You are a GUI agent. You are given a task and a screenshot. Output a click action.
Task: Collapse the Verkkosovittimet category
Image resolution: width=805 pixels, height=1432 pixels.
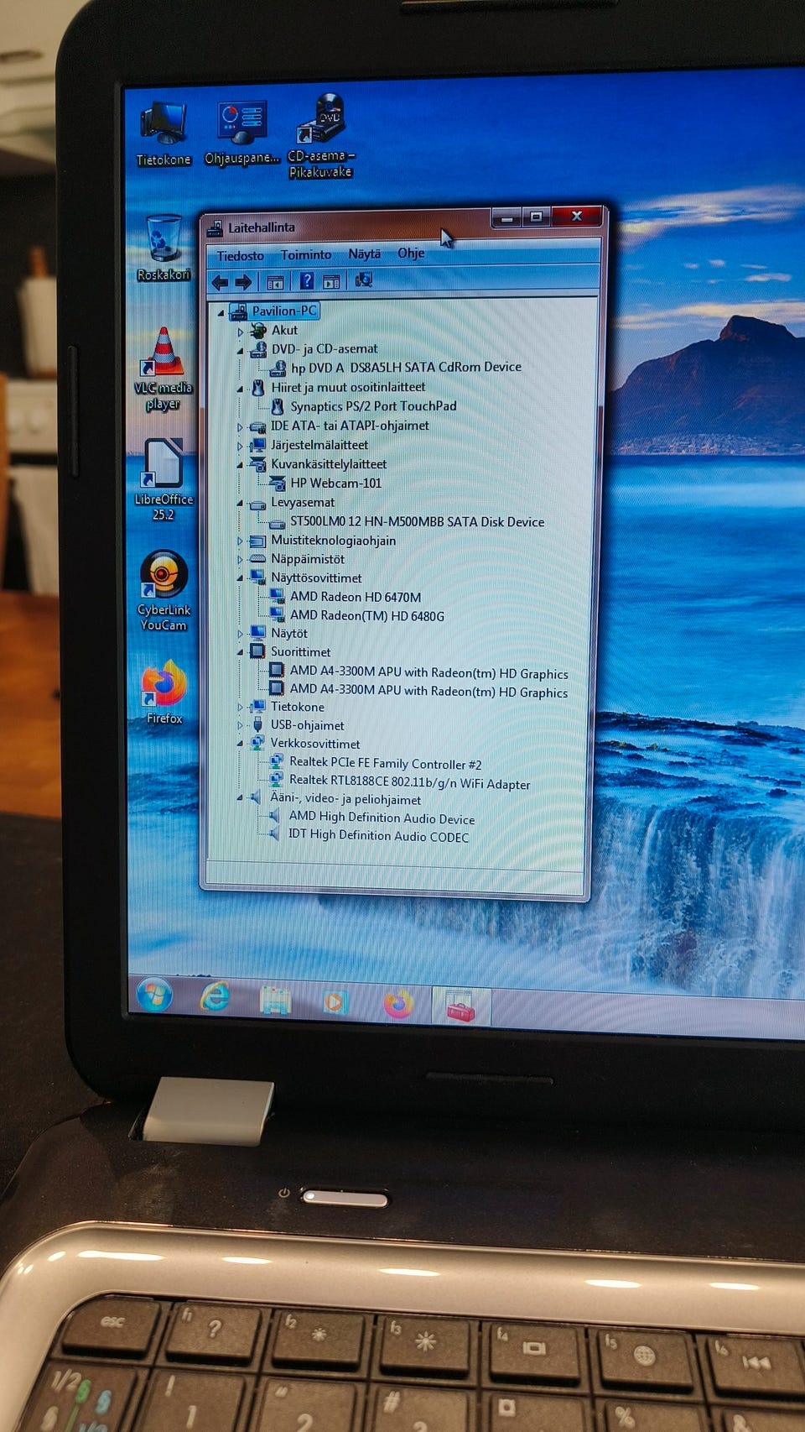240,745
